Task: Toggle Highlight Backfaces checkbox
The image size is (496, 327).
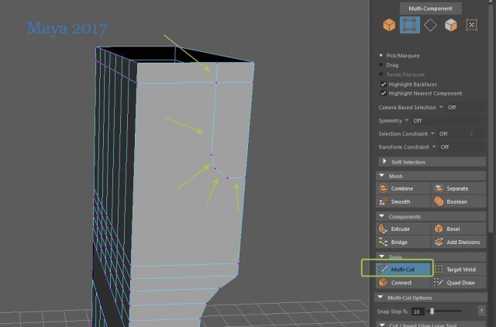Action: tap(384, 84)
